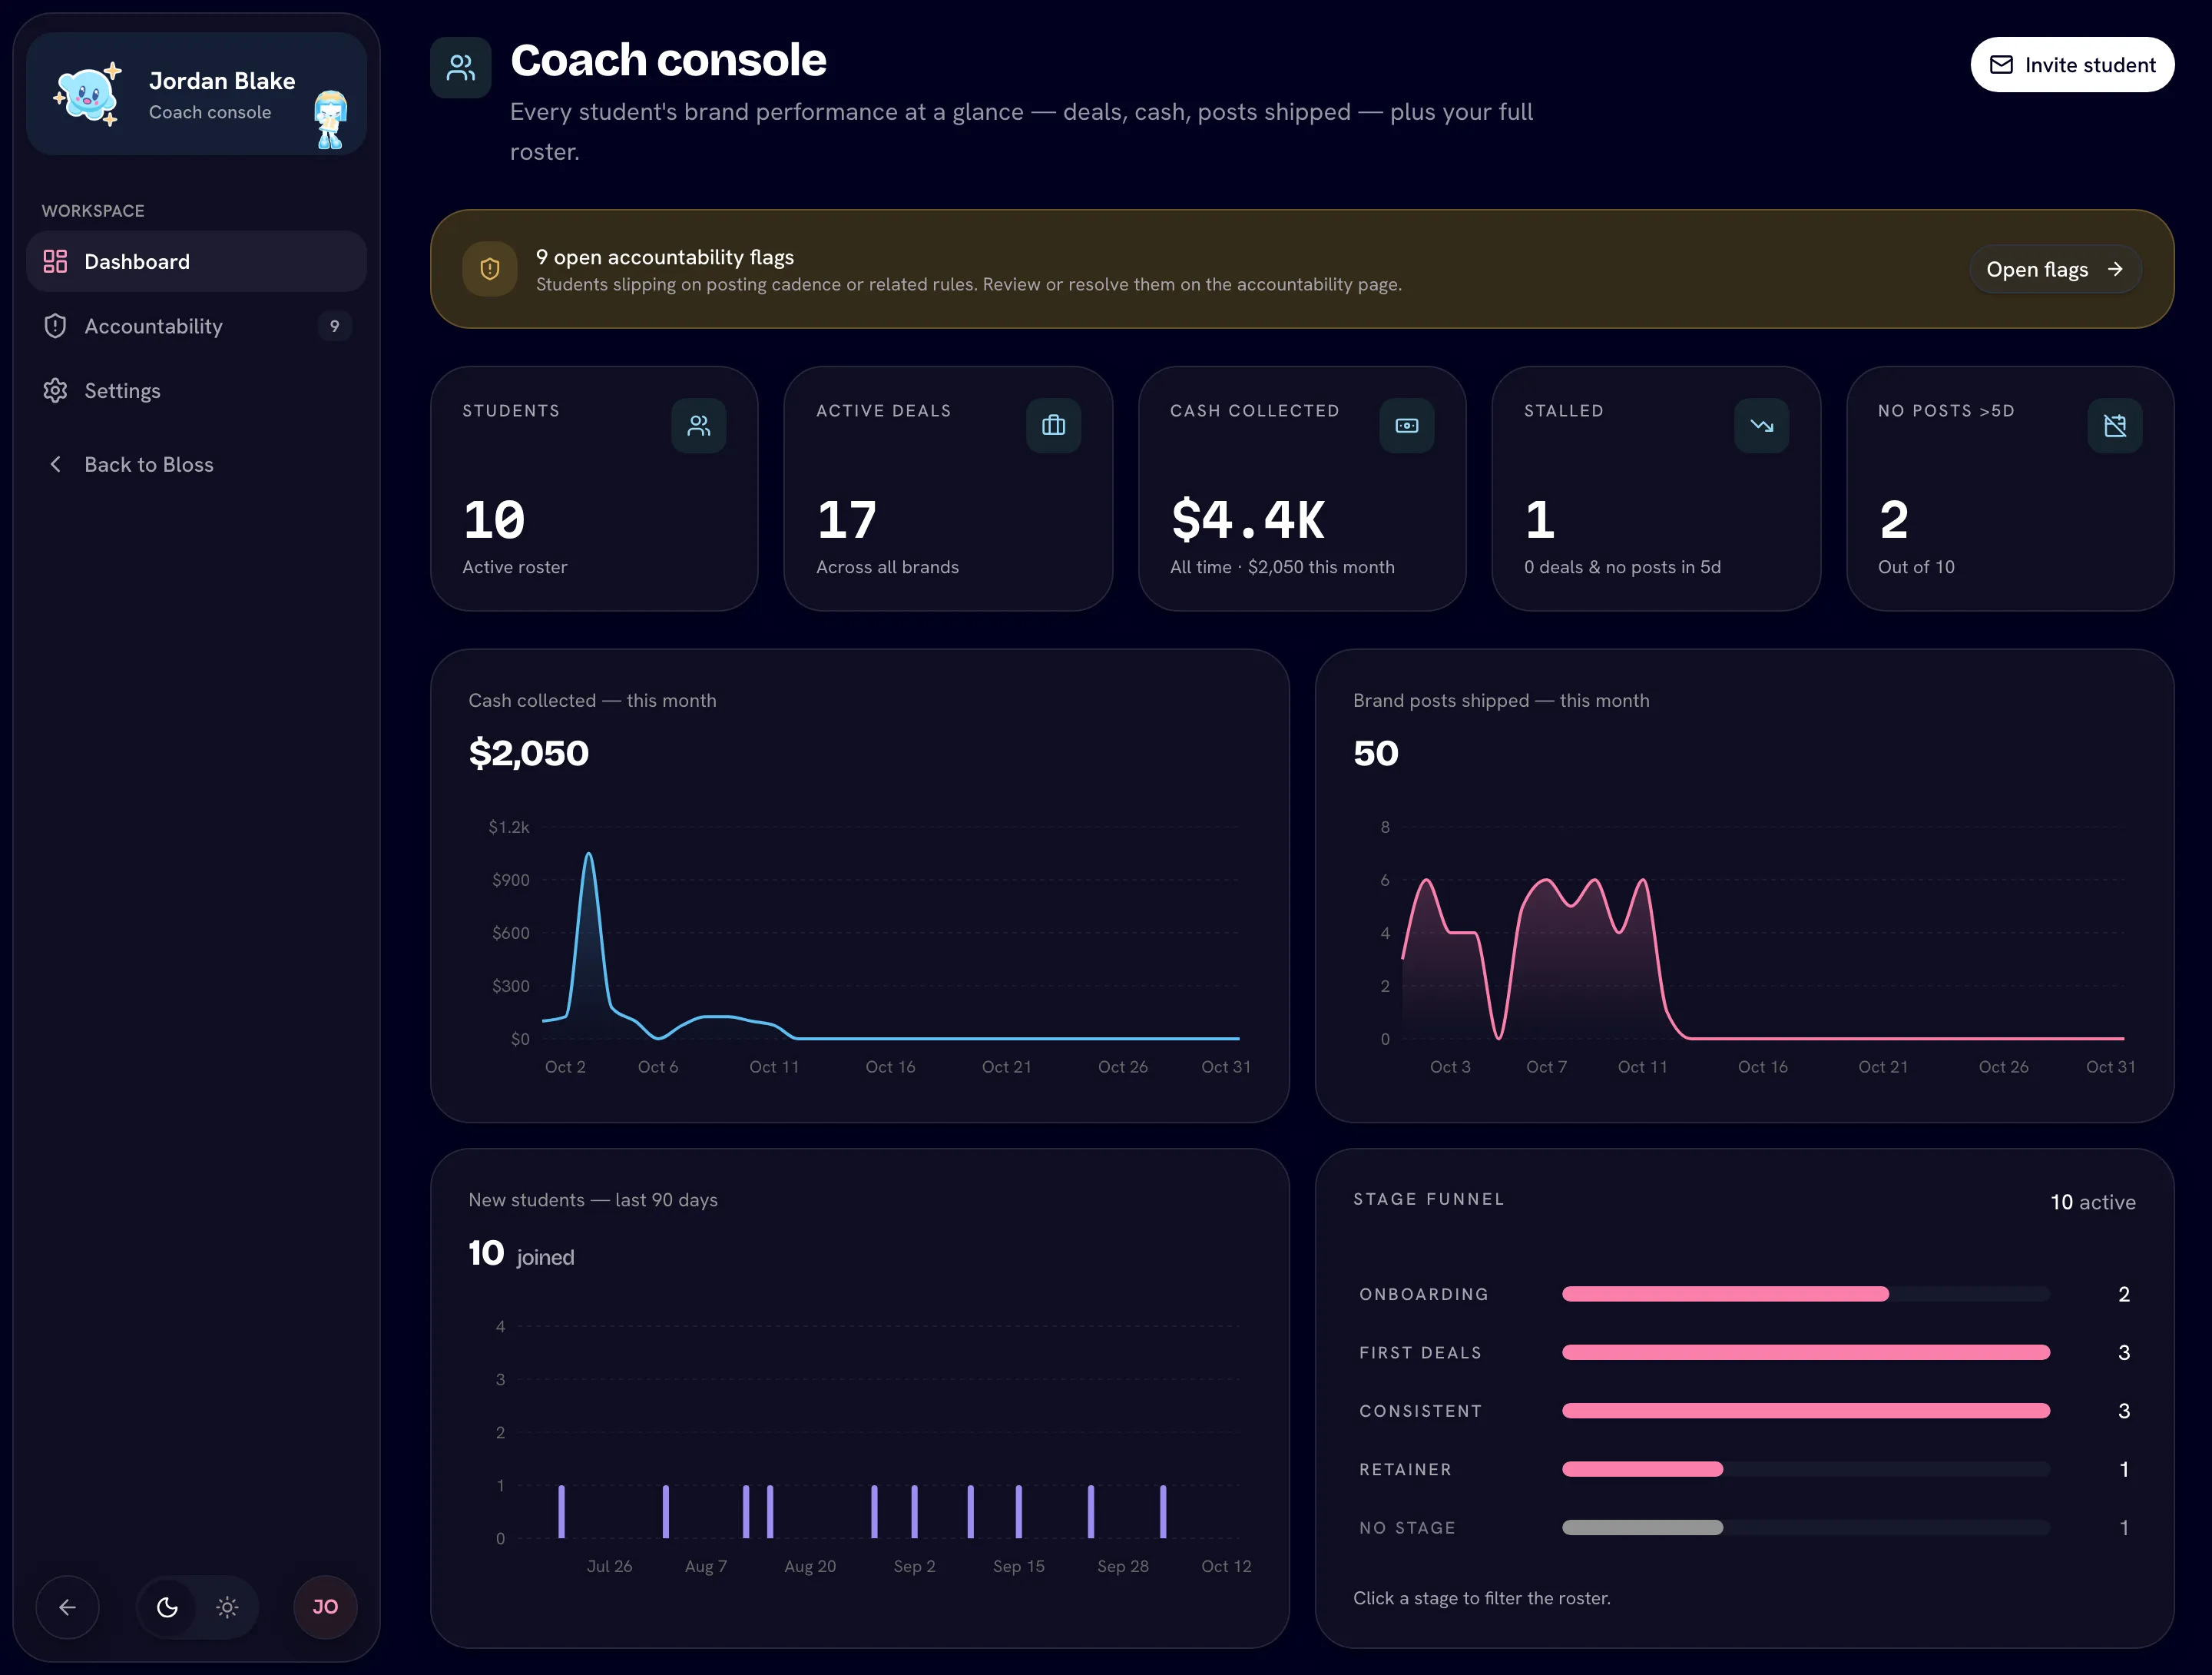The width and height of the screenshot is (2212, 1675).
Task: Filter roster by Onboarding stage bar
Action: pyautogui.click(x=1806, y=1294)
